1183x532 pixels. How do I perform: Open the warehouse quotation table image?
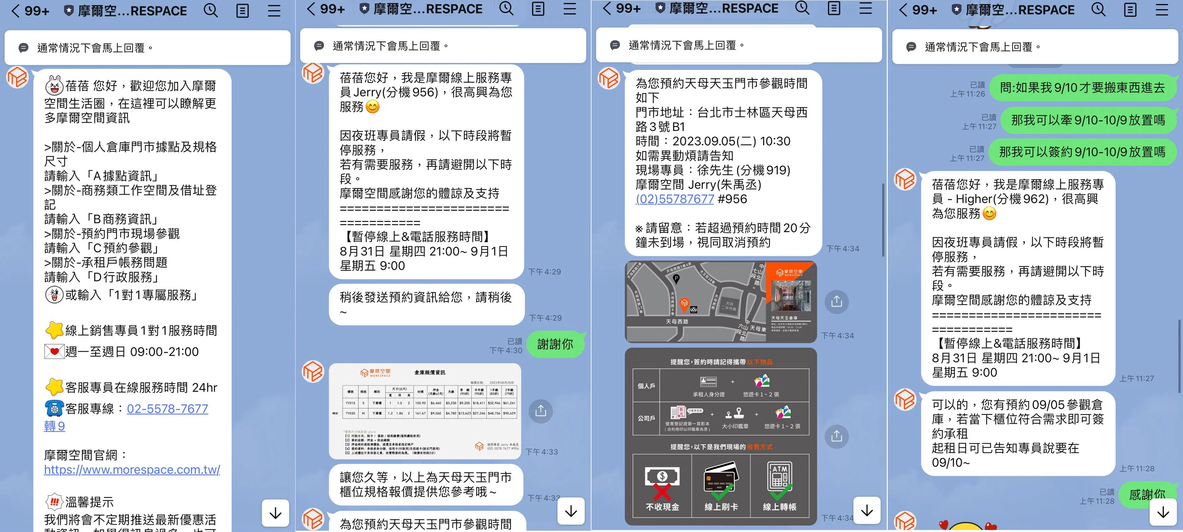tap(425, 411)
